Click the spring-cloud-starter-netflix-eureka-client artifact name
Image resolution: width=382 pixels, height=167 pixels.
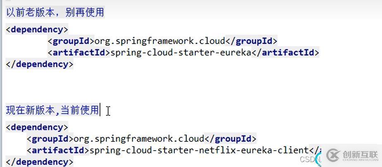[198, 150]
